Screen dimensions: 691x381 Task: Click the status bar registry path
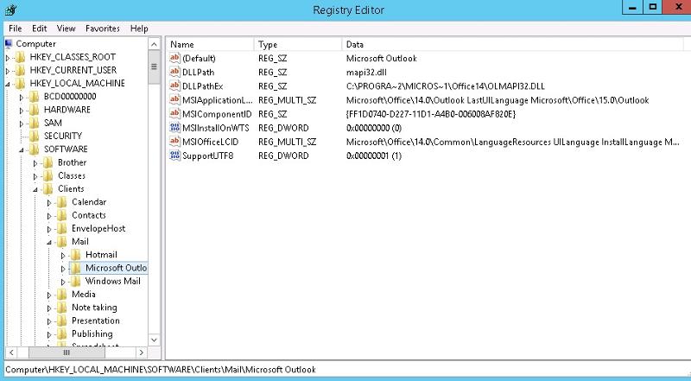tap(161, 370)
